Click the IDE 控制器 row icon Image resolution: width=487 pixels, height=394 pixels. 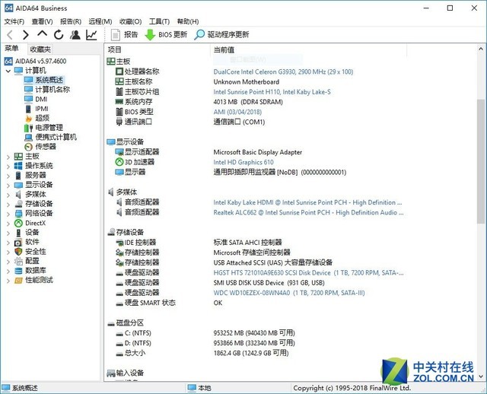click(x=119, y=243)
